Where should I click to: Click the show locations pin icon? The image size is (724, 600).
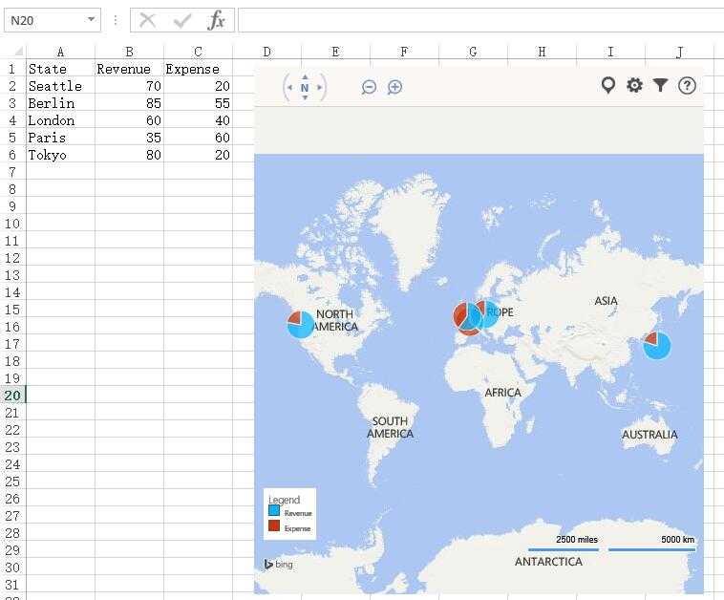pyautogui.click(x=608, y=85)
